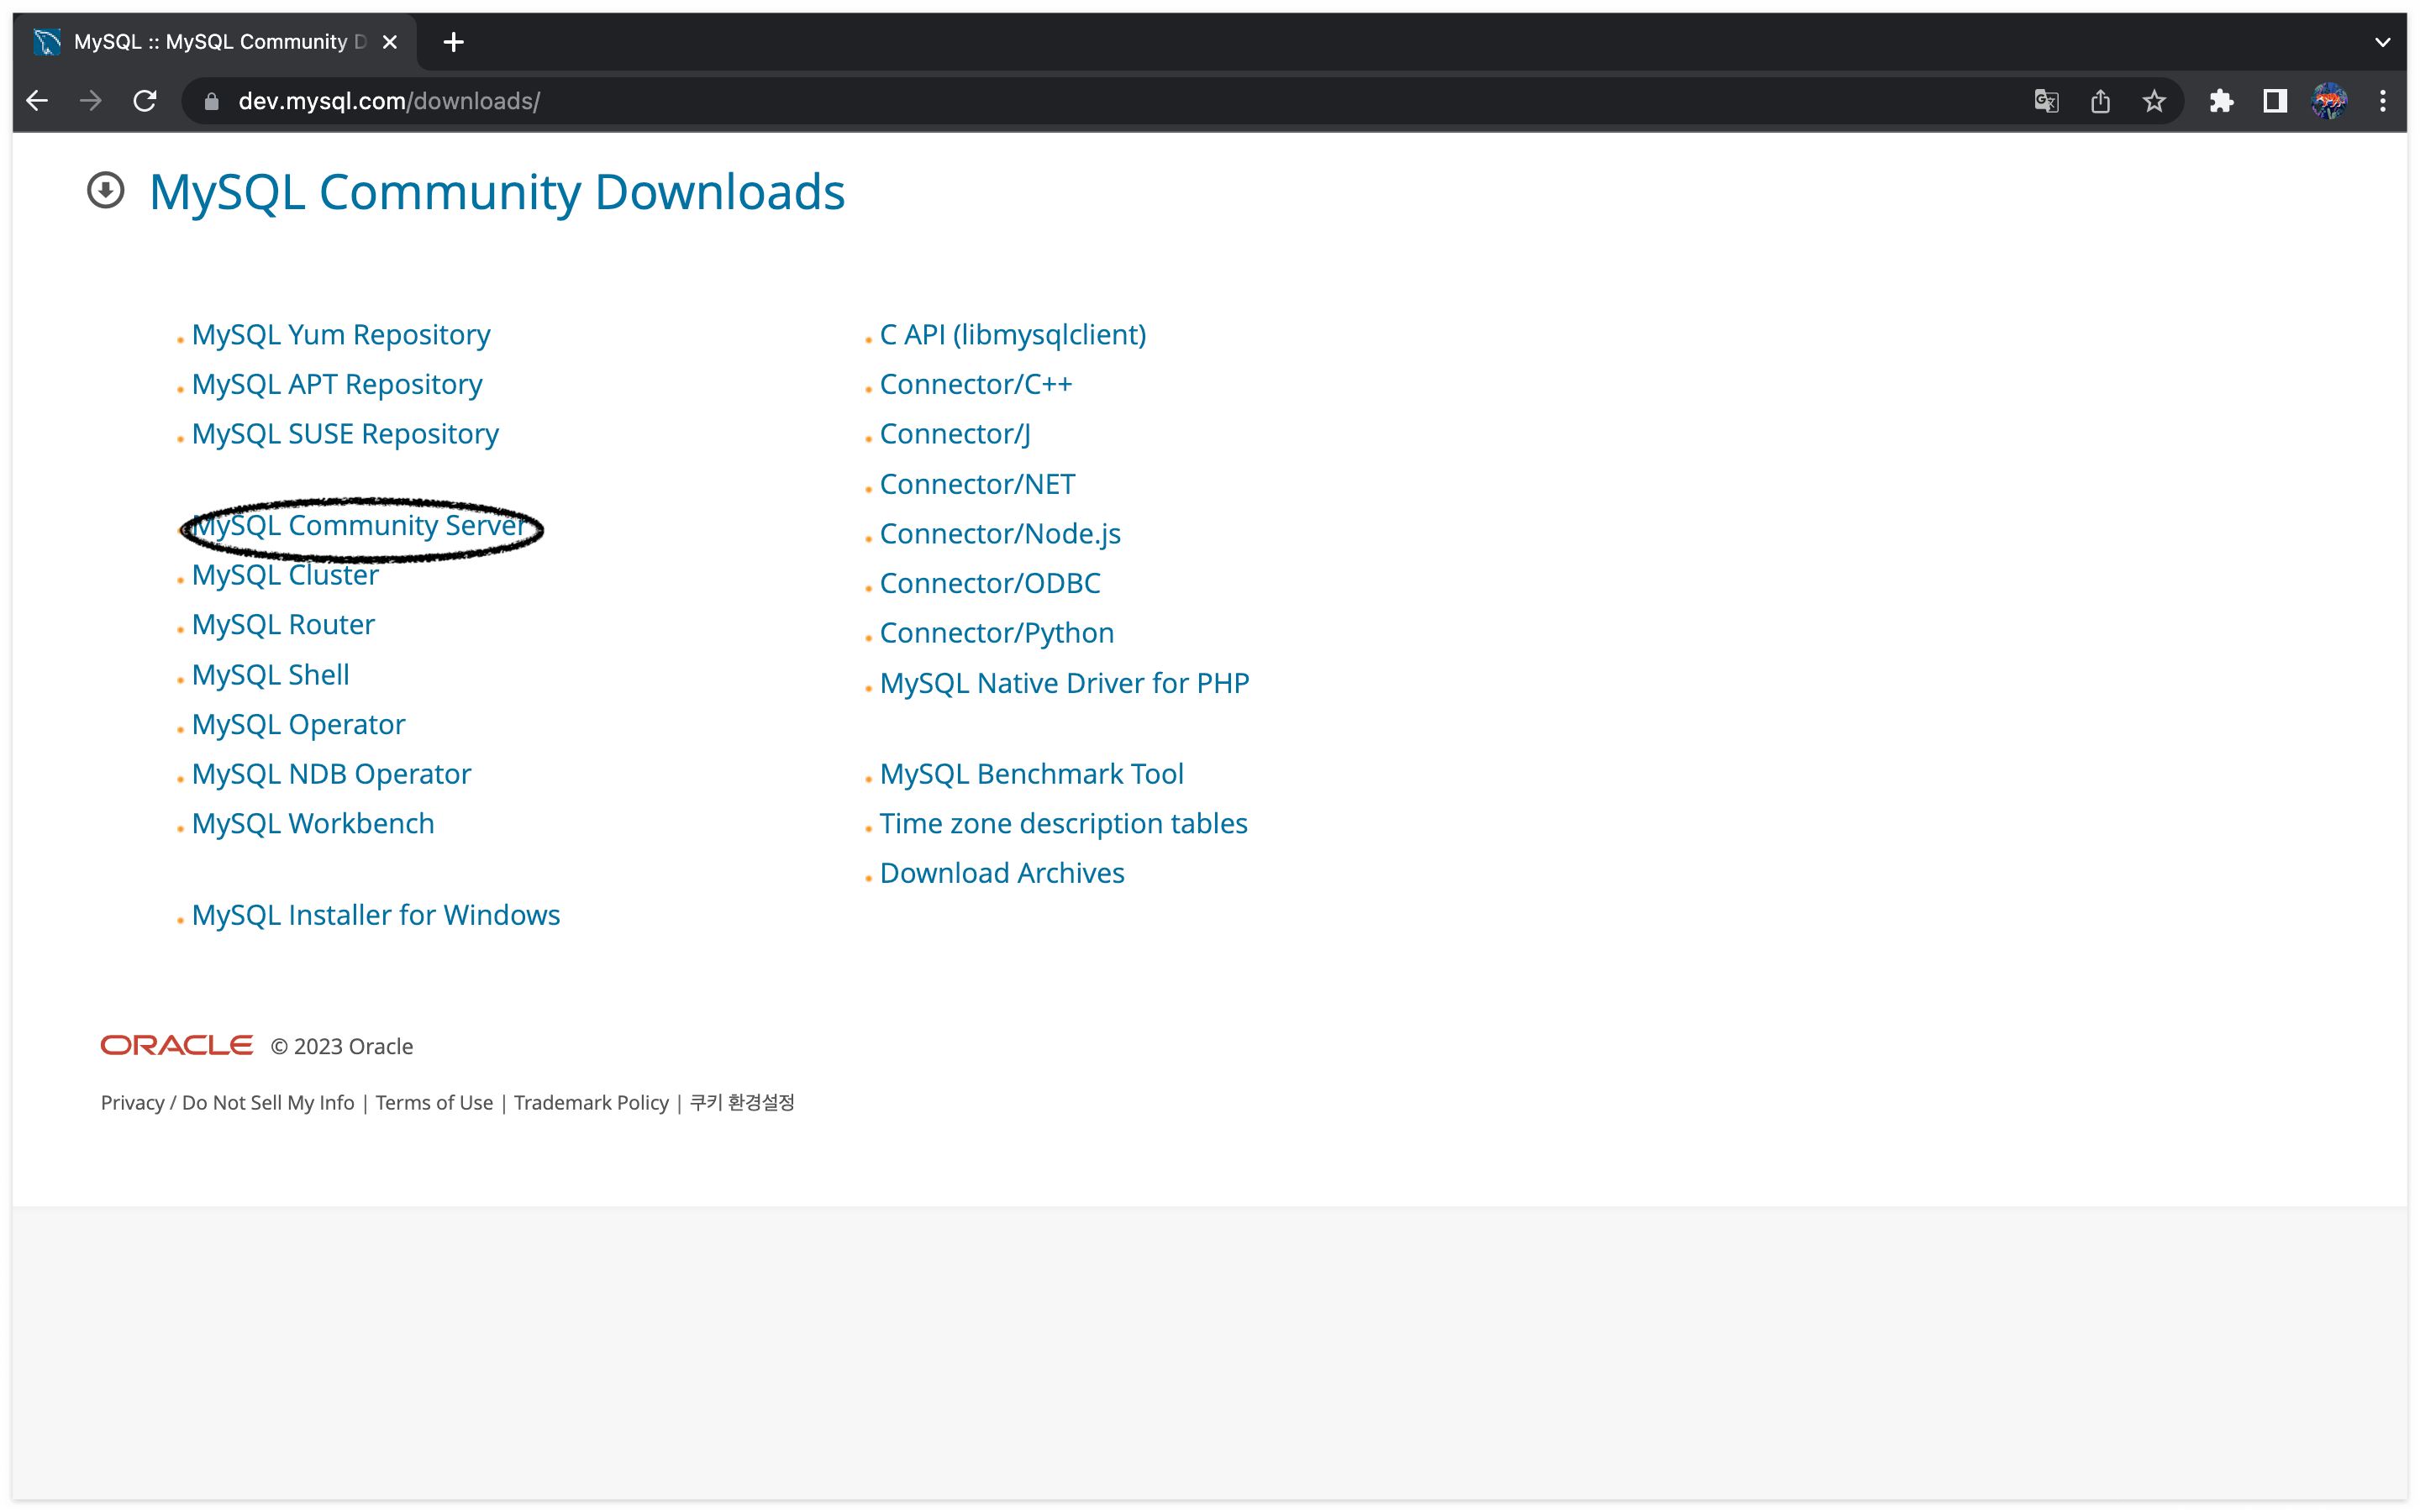Click the lock icon in the address bar
Viewport: 2420px width, 1512px height.
point(211,102)
